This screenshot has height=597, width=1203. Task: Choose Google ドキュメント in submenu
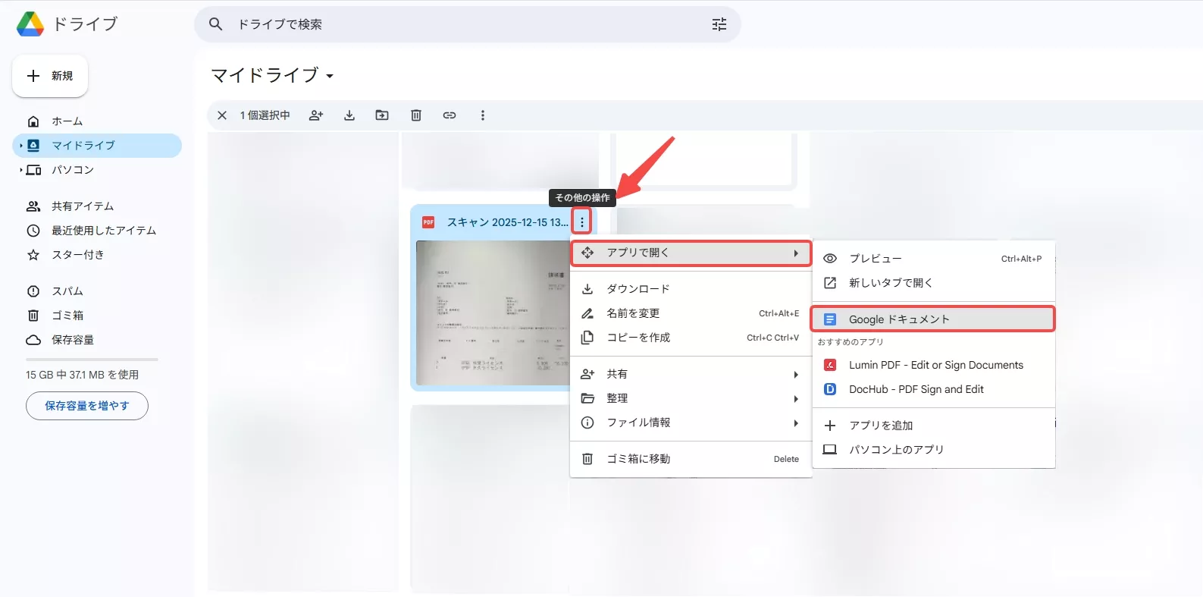click(933, 319)
